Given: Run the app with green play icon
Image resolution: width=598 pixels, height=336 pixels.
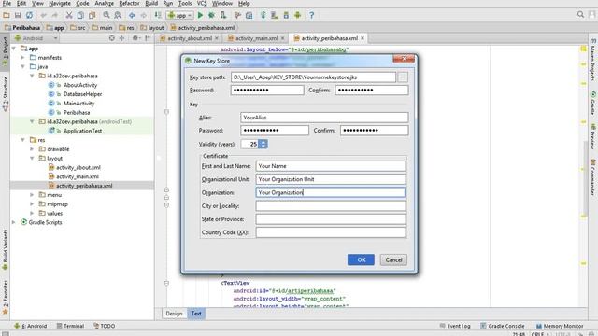Looking at the screenshot, I should pos(200,15).
